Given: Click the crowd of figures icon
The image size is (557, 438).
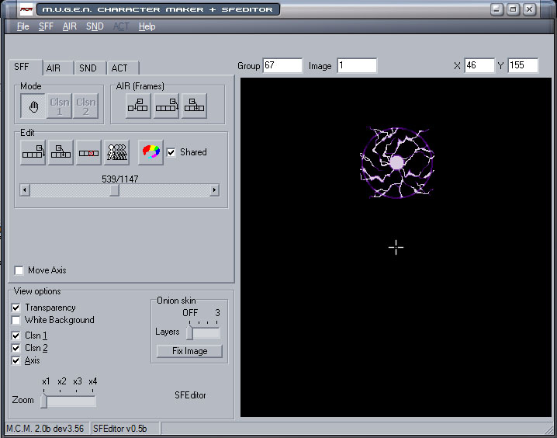Looking at the screenshot, I should point(116,153).
